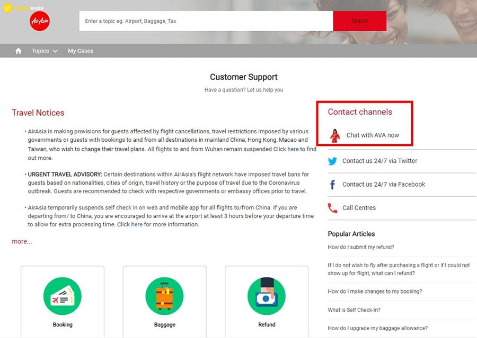Image resolution: width=477 pixels, height=338 pixels.
Task: Click the Facebook logo icon
Action: (x=332, y=185)
